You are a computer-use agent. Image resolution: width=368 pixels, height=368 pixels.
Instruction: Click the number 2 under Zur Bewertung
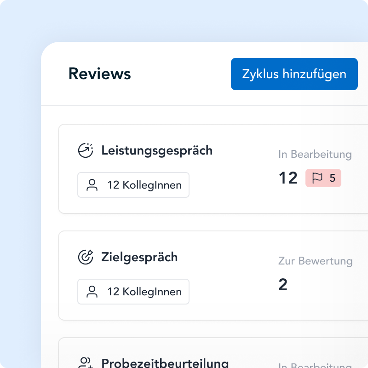pyautogui.click(x=283, y=284)
